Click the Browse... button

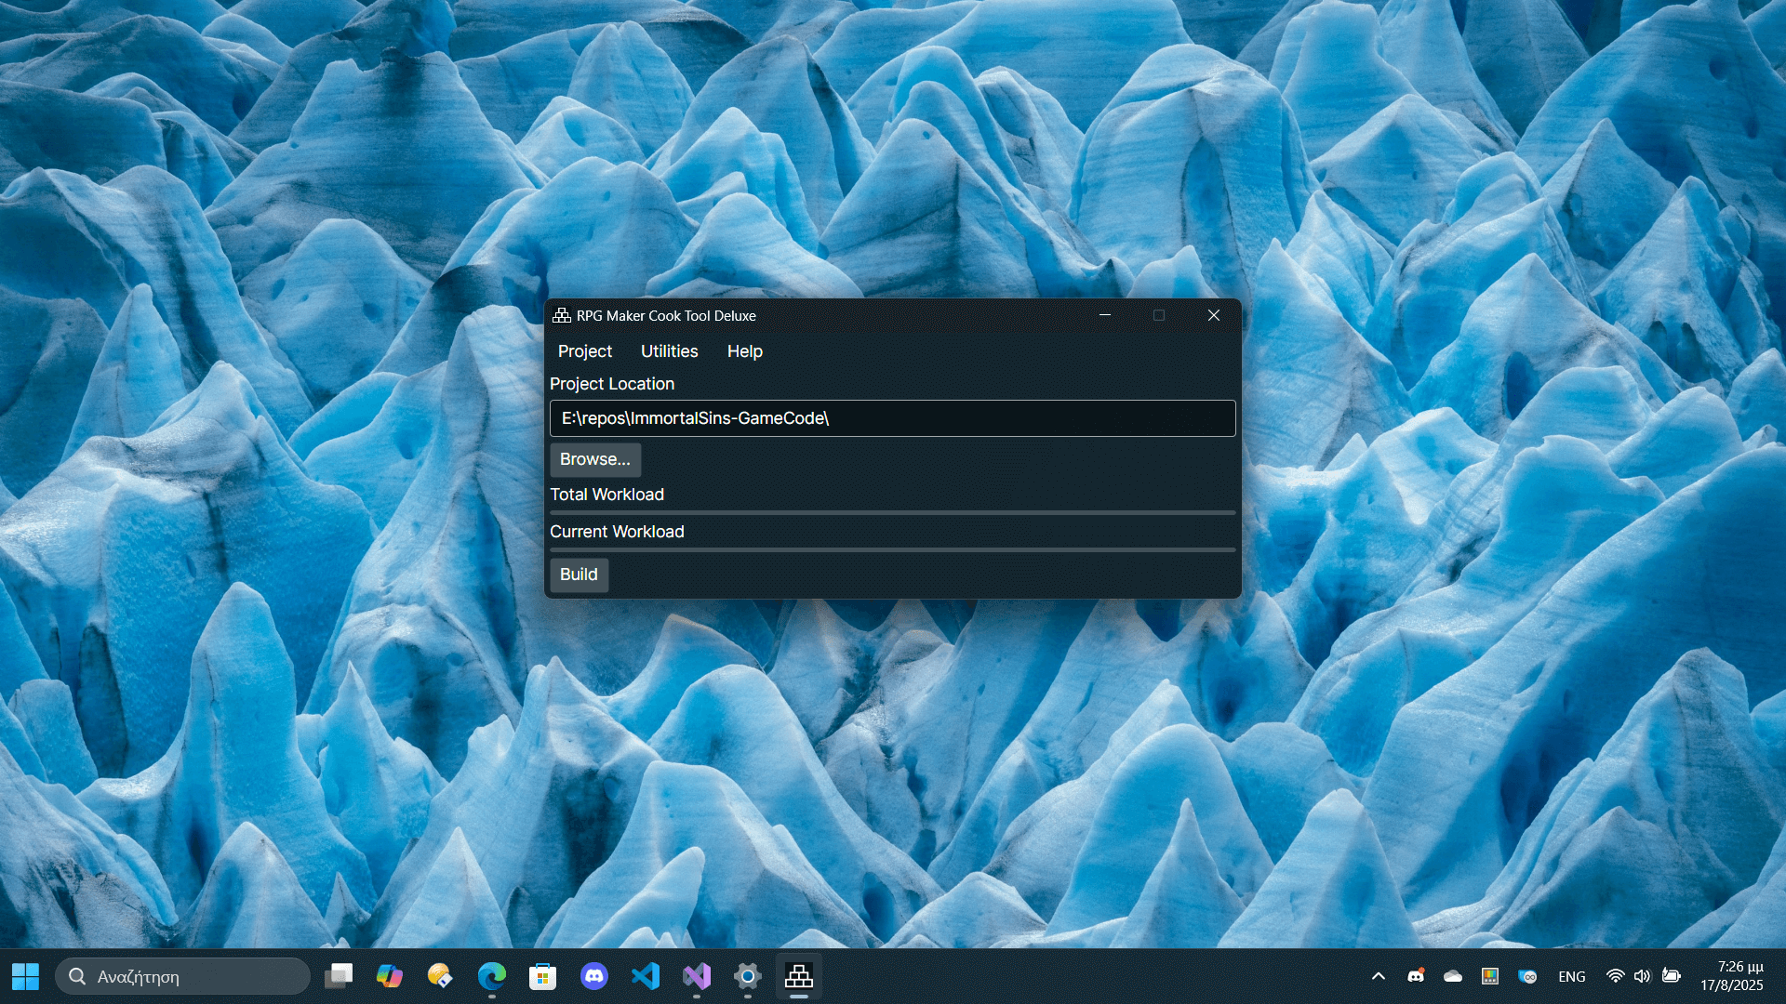[x=595, y=459]
